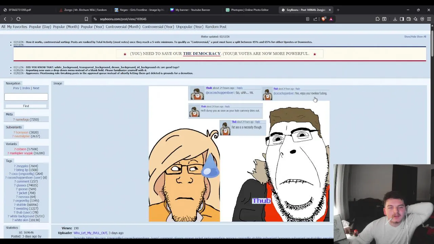
Task: Open the Leo AI sparkle icon
Action: pos(415,19)
